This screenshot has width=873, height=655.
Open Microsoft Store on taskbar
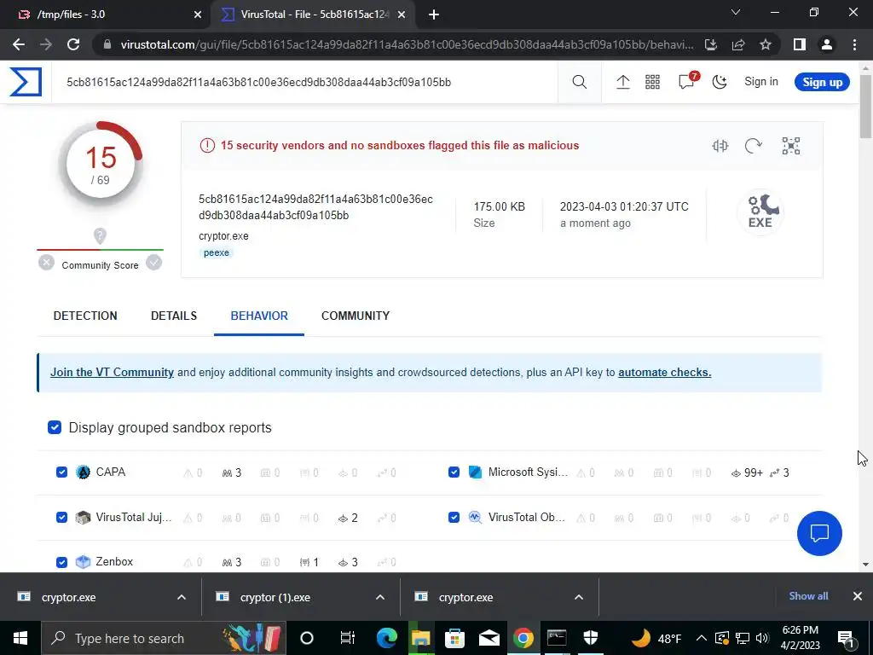(x=455, y=638)
